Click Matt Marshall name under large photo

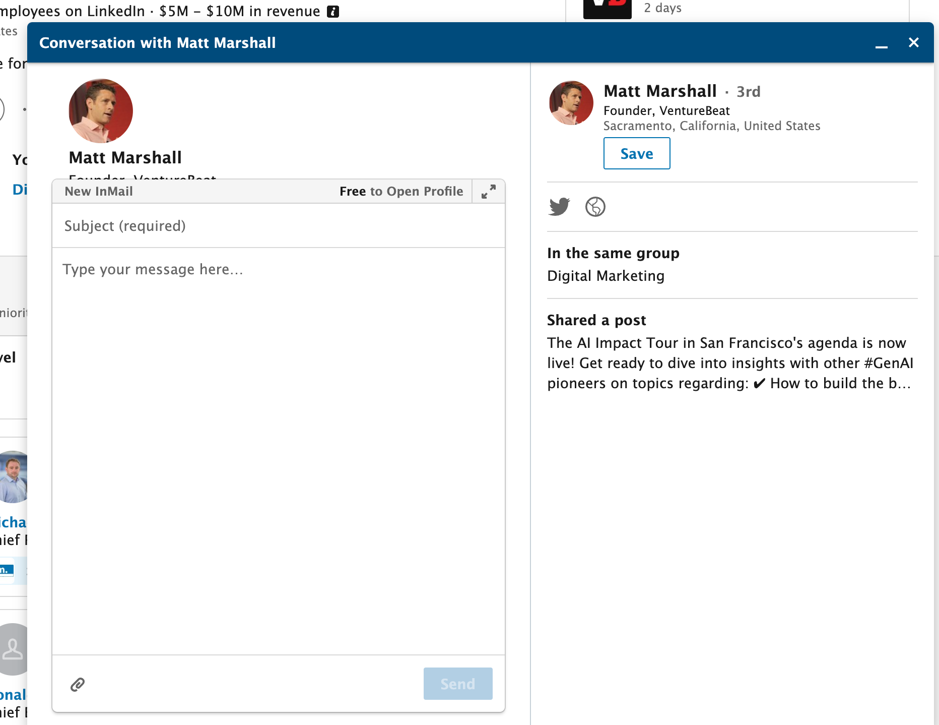(125, 158)
